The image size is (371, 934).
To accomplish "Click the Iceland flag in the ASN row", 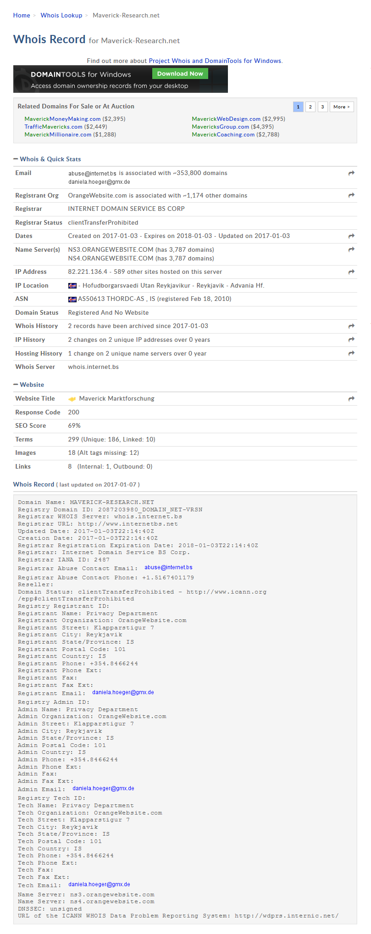I will (72, 299).
